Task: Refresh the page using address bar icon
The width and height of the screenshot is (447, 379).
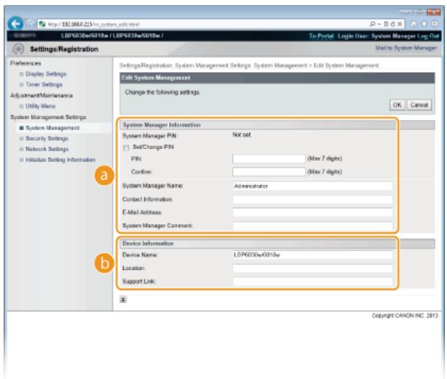Action: click(393, 24)
